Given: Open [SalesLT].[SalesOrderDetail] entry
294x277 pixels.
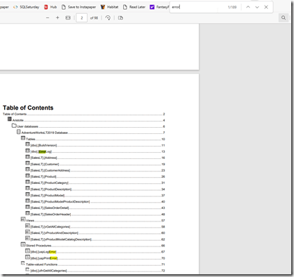Looking at the screenshot, I should click(x=49, y=208).
